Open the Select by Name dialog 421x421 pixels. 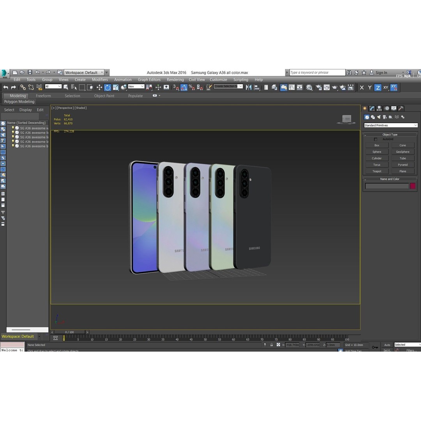point(74,87)
